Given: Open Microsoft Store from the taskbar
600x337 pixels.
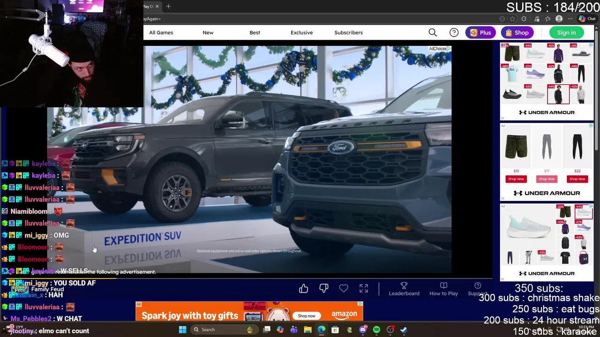Looking at the screenshot, I should [335, 330].
